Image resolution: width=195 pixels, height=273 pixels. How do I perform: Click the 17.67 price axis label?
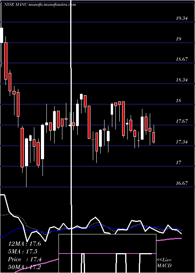(182, 121)
